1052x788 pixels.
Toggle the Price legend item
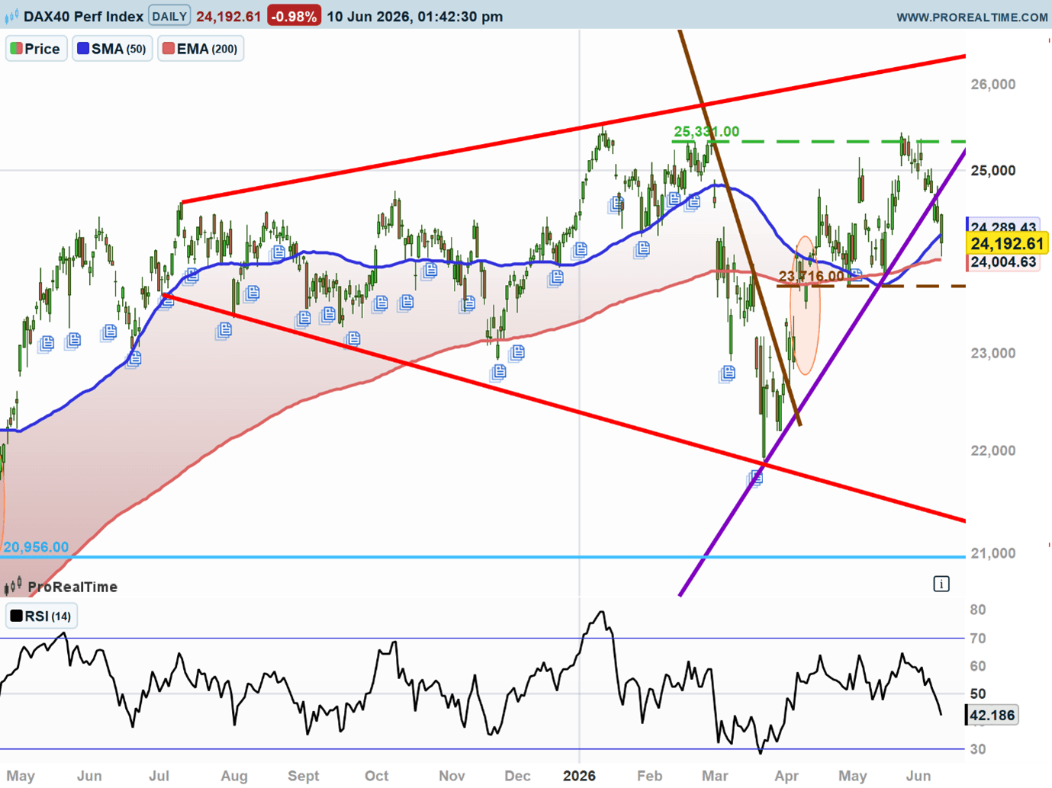pyautogui.click(x=36, y=49)
